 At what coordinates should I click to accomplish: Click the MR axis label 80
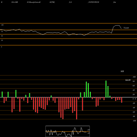pyautogui.click(x=134, y=81)
